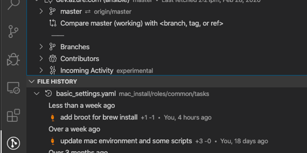The height and width of the screenshot is (153, 307).
Task: Open Run and Debug view
Action: coord(13,60)
